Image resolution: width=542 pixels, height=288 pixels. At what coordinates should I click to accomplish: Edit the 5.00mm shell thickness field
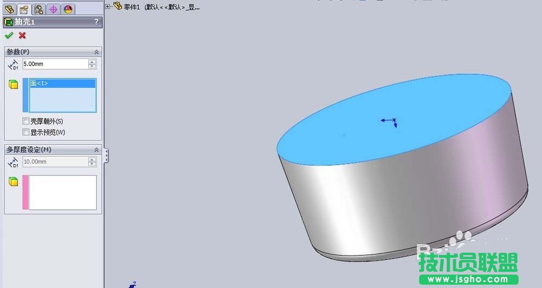coord(55,64)
